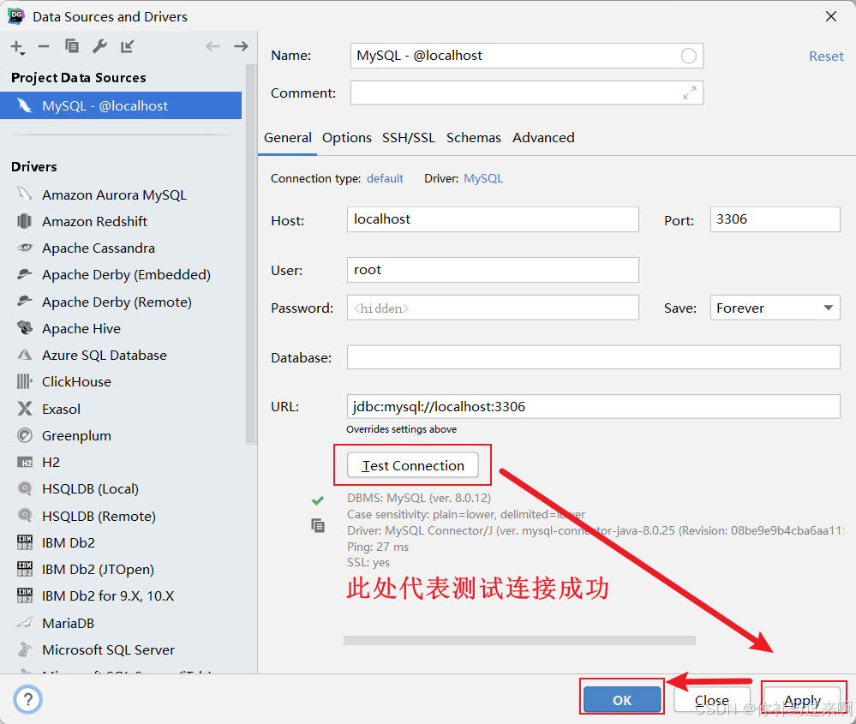Click into the User field
Viewport: 856px width, 724px height.
click(493, 270)
